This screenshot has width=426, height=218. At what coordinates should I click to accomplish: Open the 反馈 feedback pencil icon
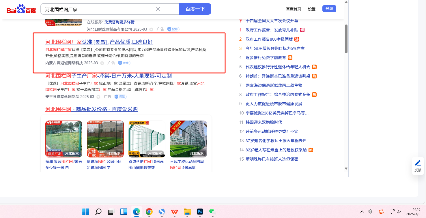[x=418, y=163]
